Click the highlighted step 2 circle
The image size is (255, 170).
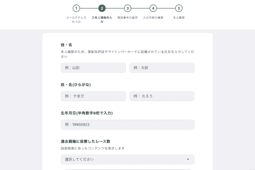(102, 8)
